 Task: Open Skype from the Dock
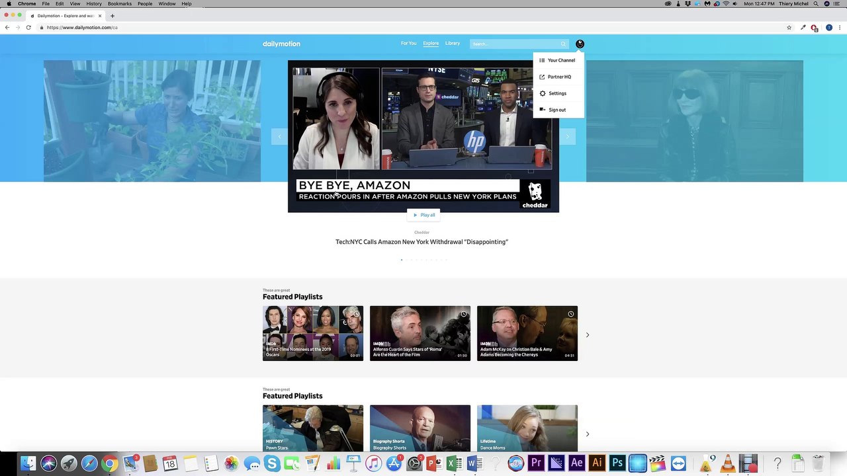[x=272, y=463]
